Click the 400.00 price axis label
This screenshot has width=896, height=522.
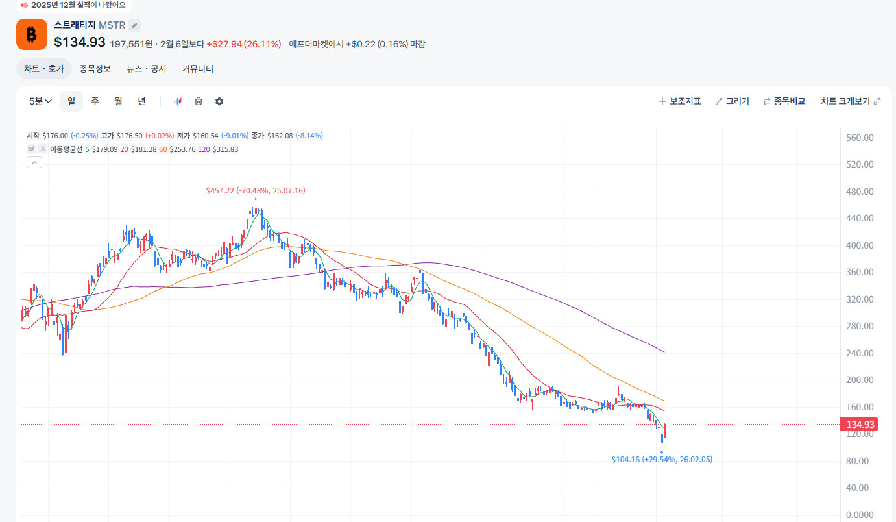tap(860, 245)
